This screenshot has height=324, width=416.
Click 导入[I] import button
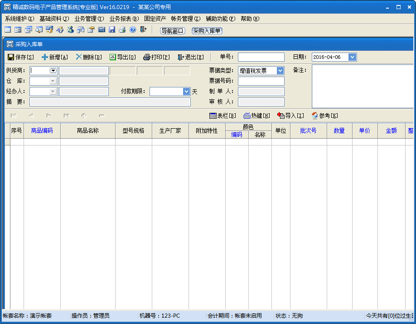click(290, 116)
